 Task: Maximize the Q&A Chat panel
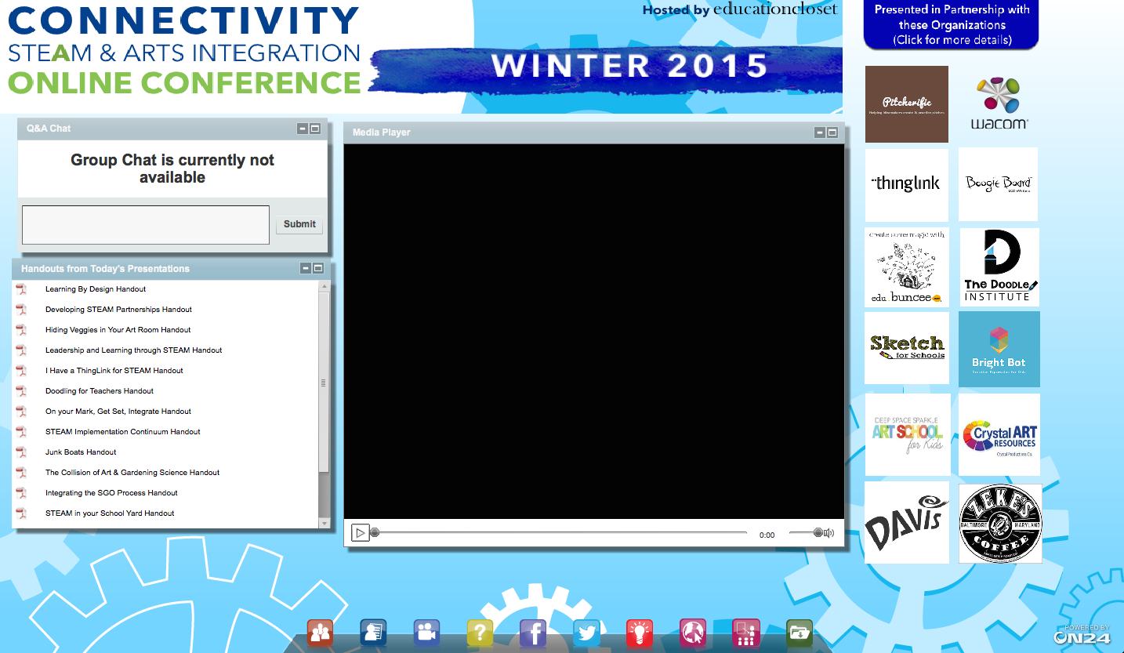pyautogui.click(x=315, y=129)
